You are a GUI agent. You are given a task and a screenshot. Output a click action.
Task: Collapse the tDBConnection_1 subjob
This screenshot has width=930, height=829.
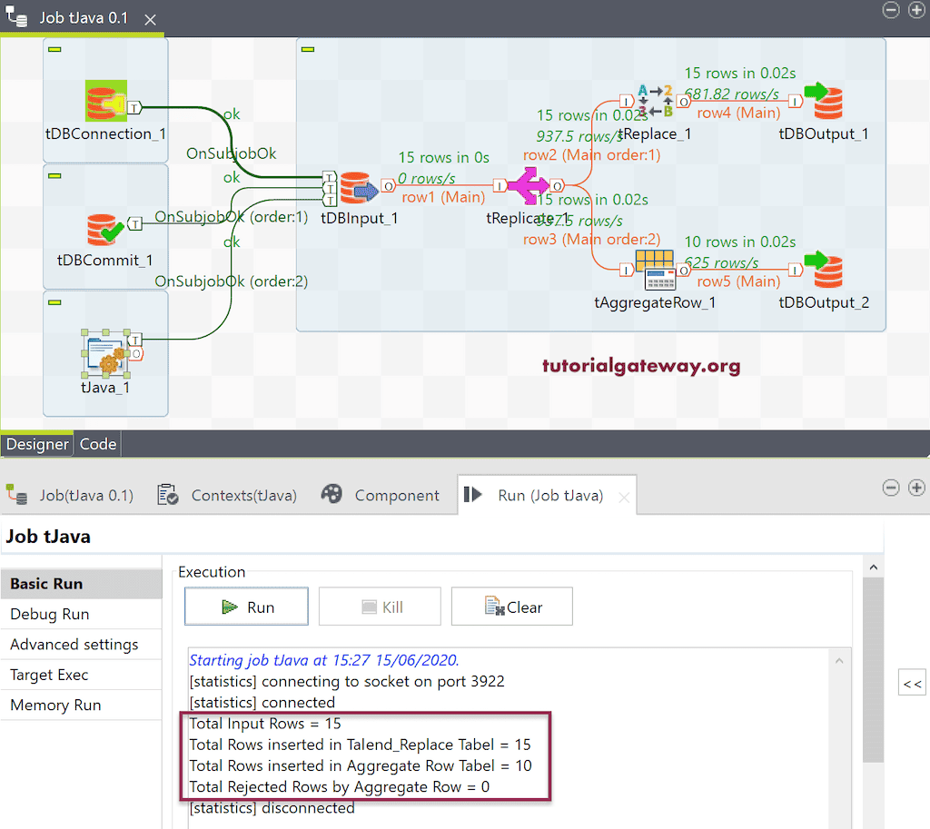[x=54, y=47]
